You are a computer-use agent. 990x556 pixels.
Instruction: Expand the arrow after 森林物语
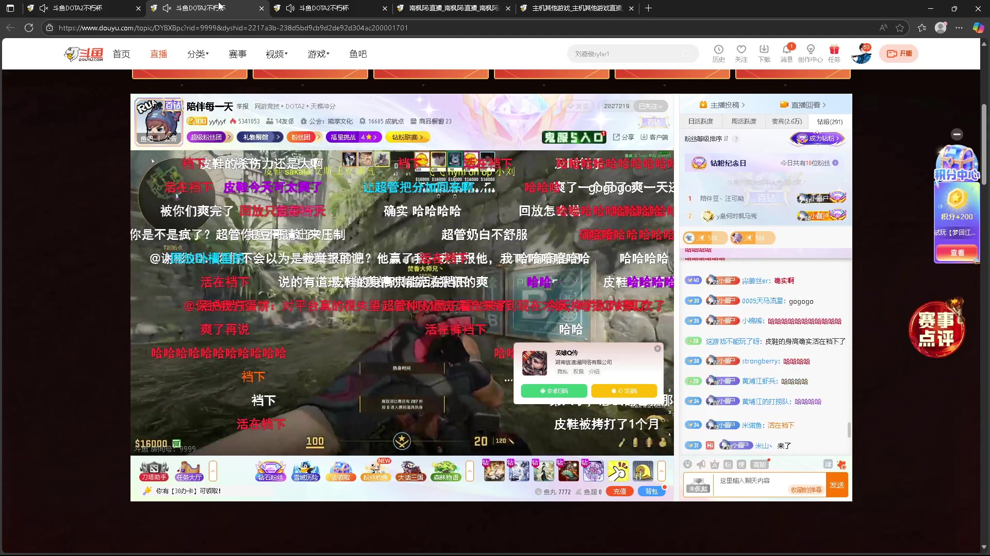click(x=470, y=471)
